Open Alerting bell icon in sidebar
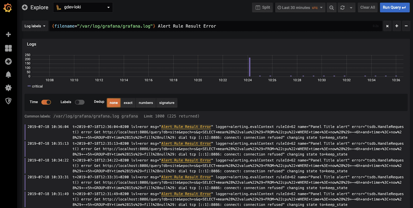 click(x=8, y=75)
